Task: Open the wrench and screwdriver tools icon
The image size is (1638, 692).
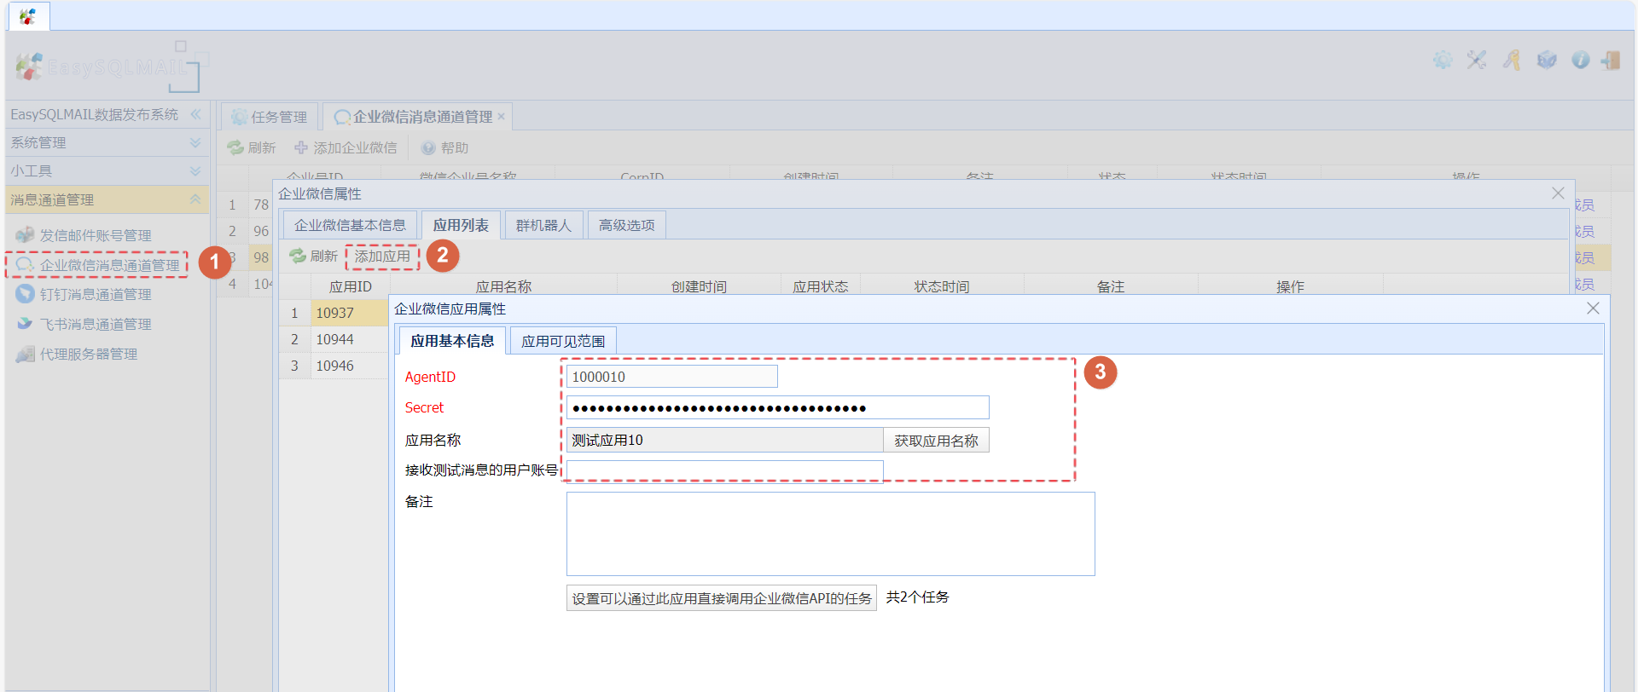Action: click(x=1477, y=60)
